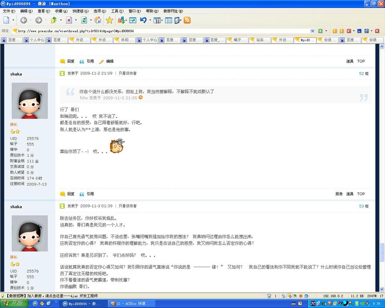Click the Home icon in toolbar

[x=97, y=20]
